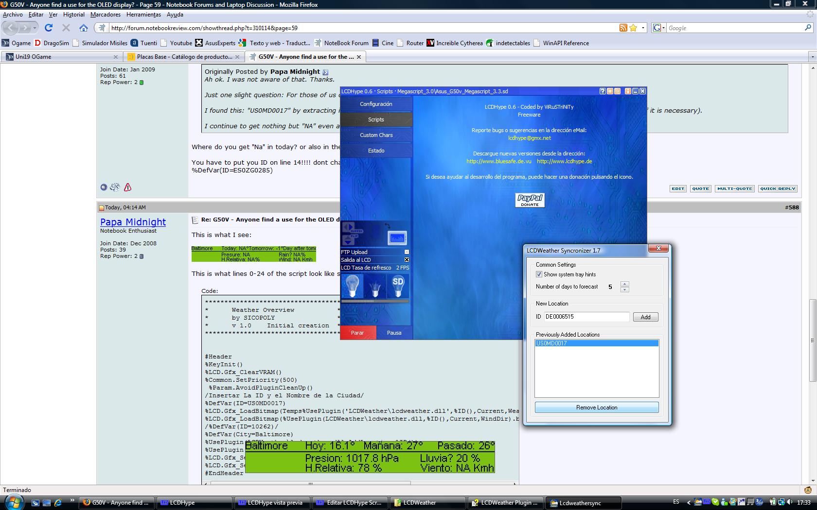817x510 pixels.
Task: Click the mirror arrow icon in LCDHype
Action: tap(349, 228)
